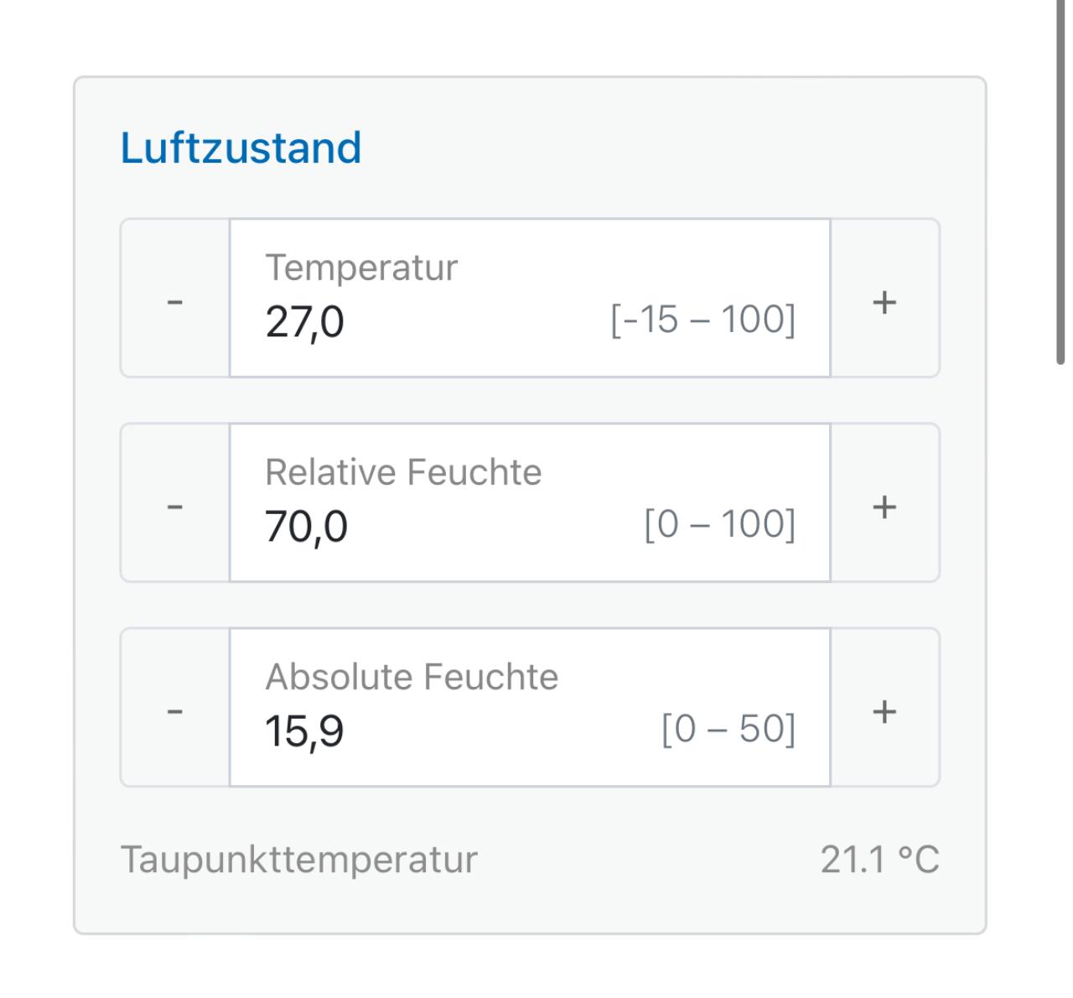The image size is (1073, 998).
Task: Click the [0 – 50] range hint
Action: (728, 729)
